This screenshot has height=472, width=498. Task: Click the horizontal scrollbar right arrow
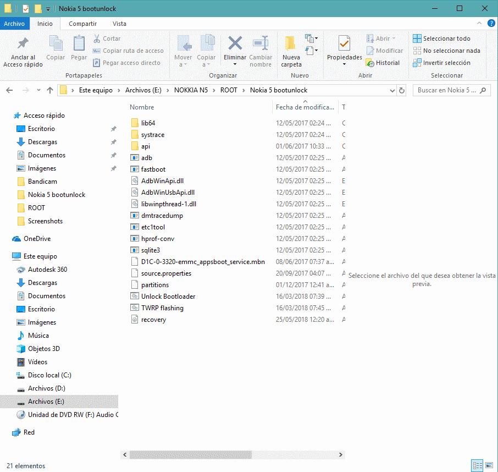(341, 455)
